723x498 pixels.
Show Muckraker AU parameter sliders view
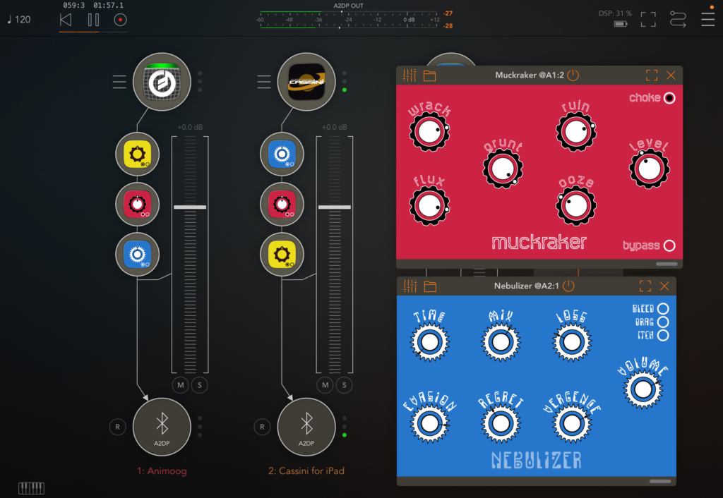(x=409, y=75)
